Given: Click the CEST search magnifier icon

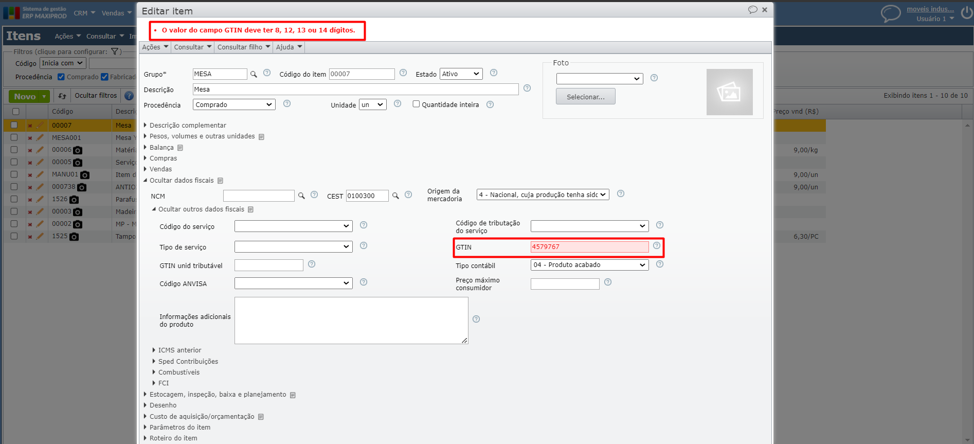Looking at the screenshot, I should click(395, 196).
